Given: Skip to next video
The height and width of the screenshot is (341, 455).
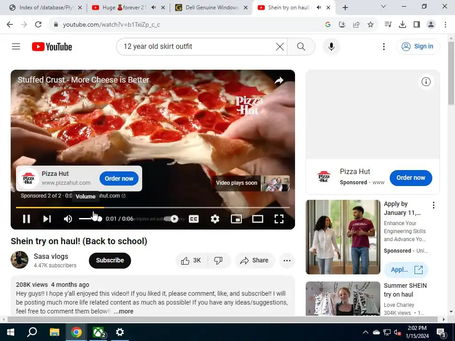Looking at the screenshot, I should coord(47,219).
